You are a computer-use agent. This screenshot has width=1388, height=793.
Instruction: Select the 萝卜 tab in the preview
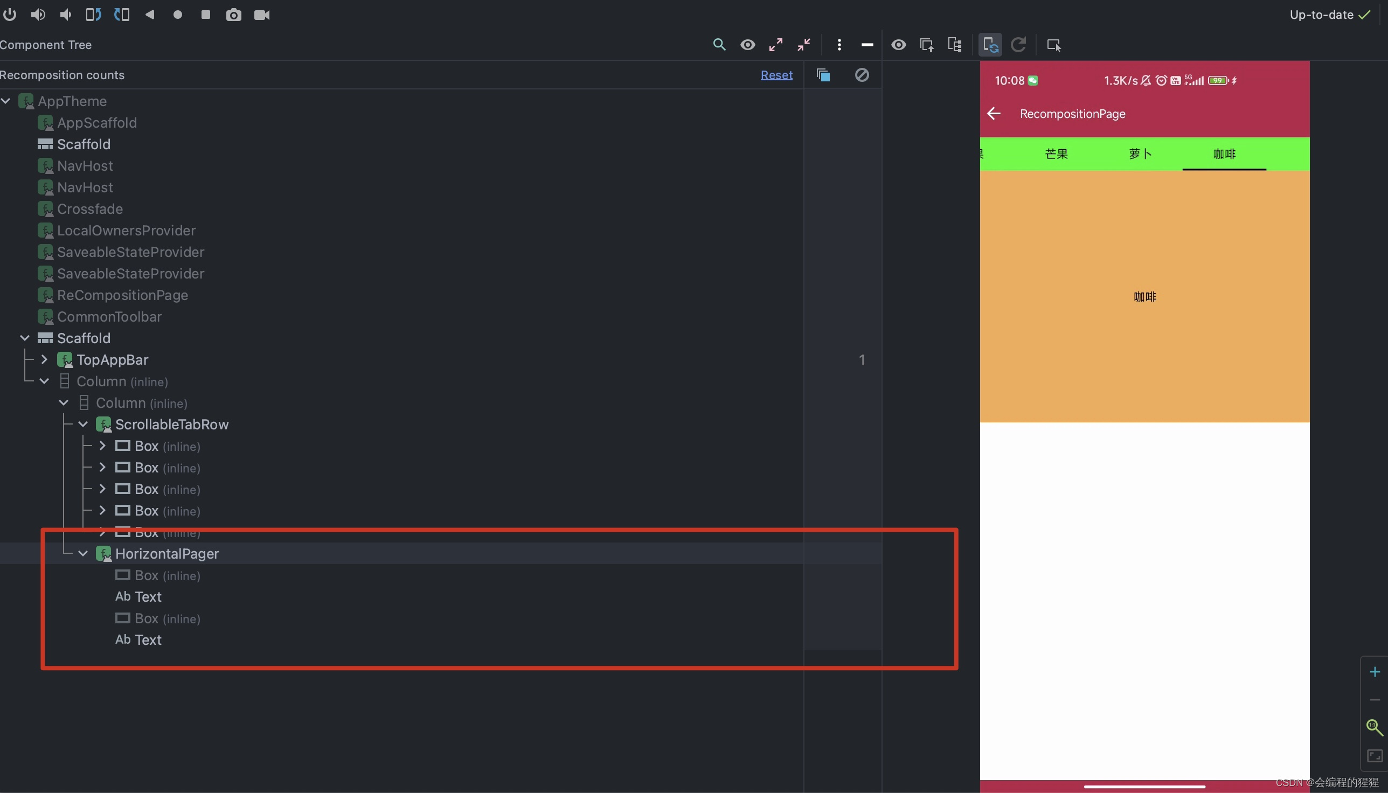click(1140, 154)
